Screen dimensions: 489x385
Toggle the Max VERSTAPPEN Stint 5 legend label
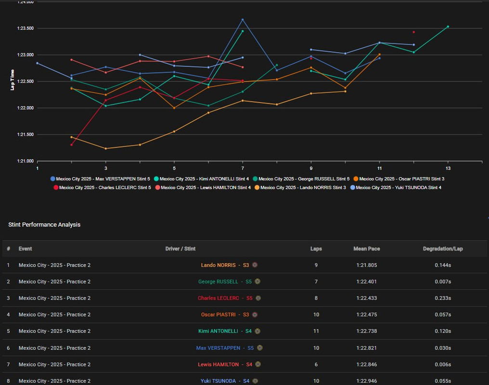pyautogui.click(x=103, y=179)
